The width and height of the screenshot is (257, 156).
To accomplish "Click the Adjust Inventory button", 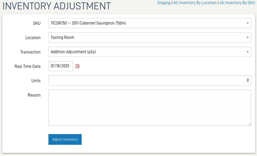I will pos(65,140).
